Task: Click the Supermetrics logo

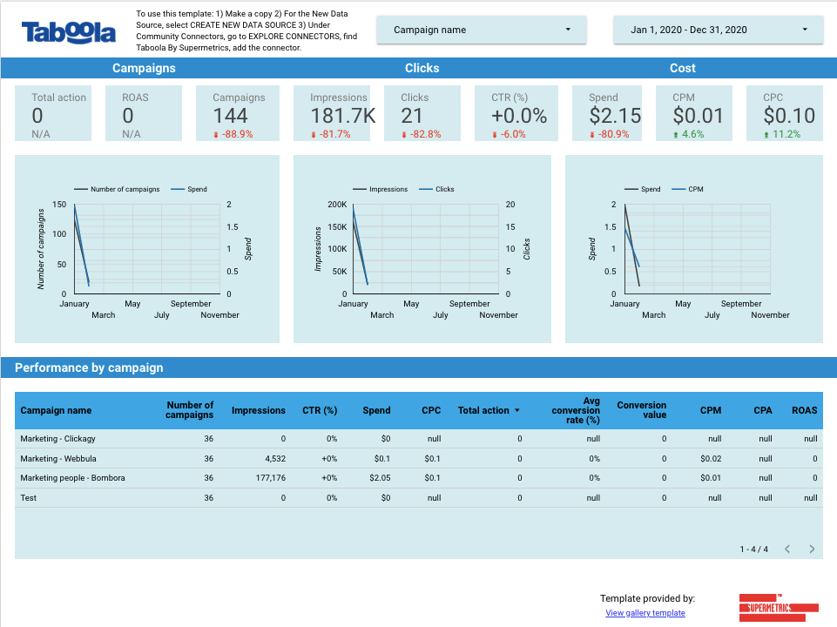Action: (x=779, y=606)
